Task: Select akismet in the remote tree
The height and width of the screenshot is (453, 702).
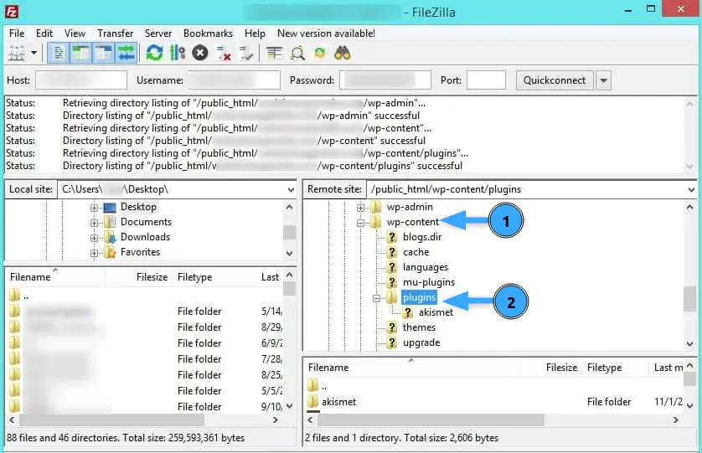Action: tap(436, 312)
